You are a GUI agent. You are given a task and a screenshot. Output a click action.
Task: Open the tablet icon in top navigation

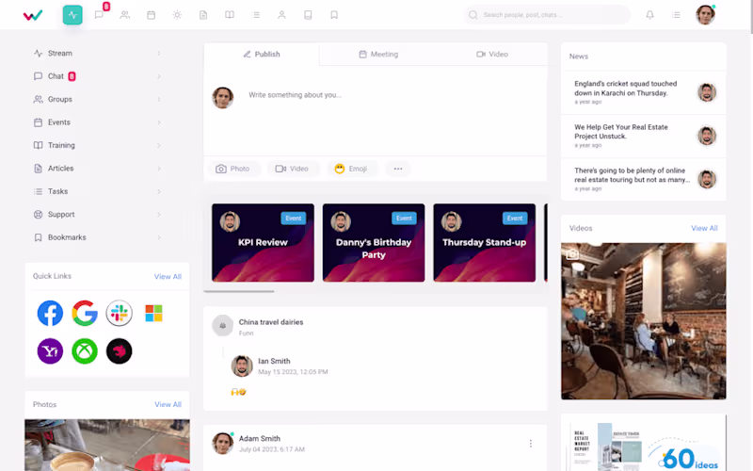308,15
